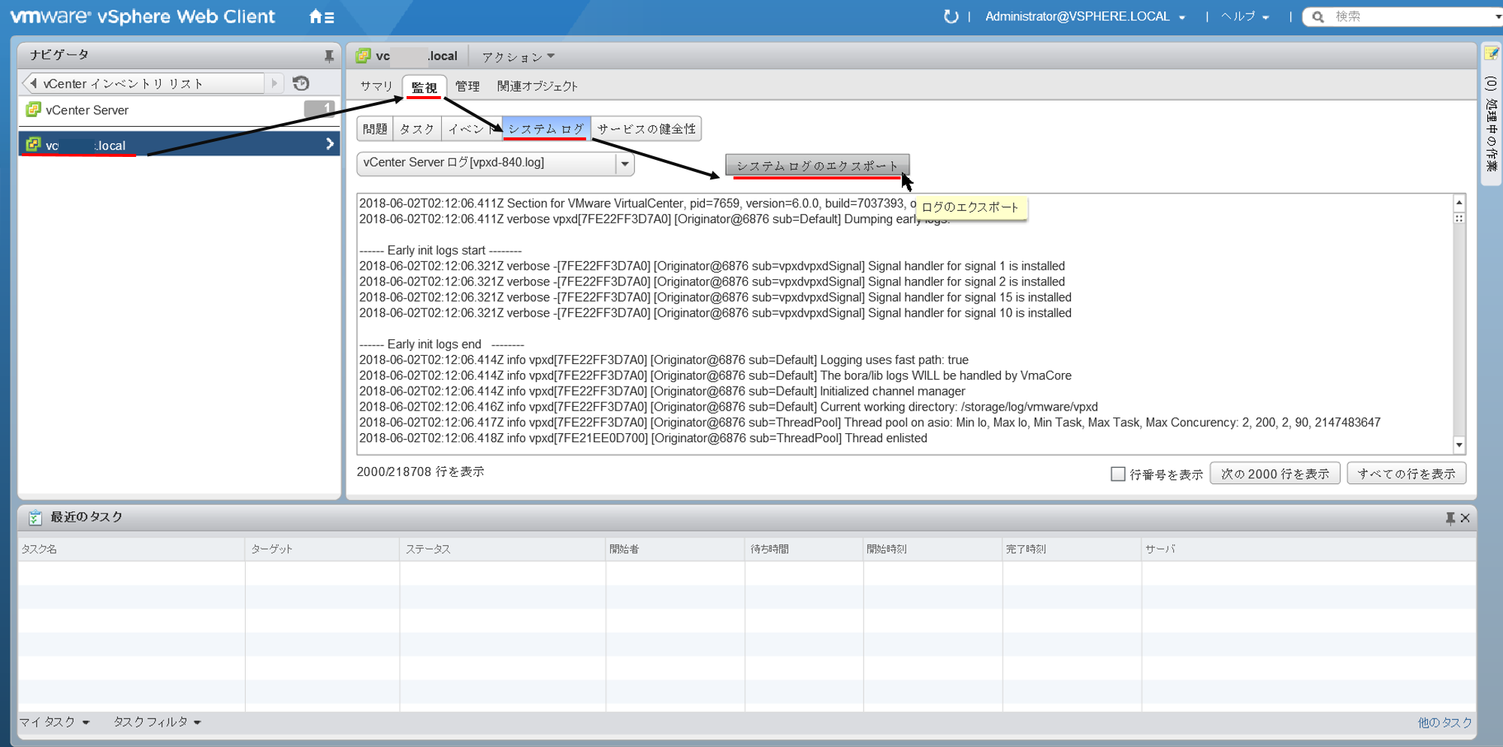The height and width of the screenshot is (747, 1503).
Task: Select the vc .local item in navigator
Action: [x=179, y=144]
